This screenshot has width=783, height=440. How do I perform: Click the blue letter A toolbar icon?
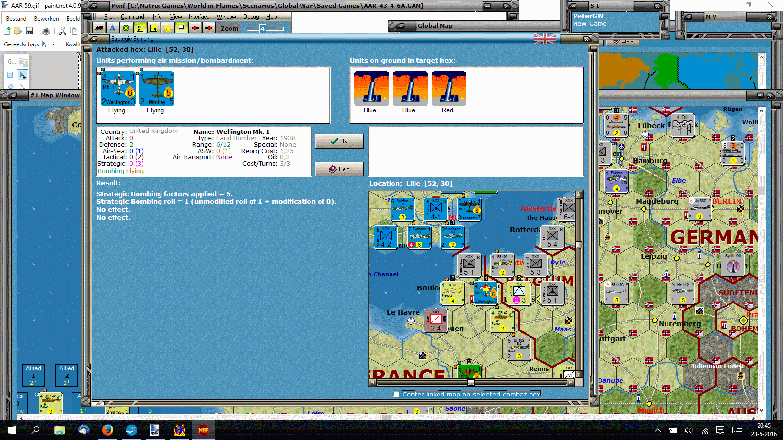coord(113,28)
